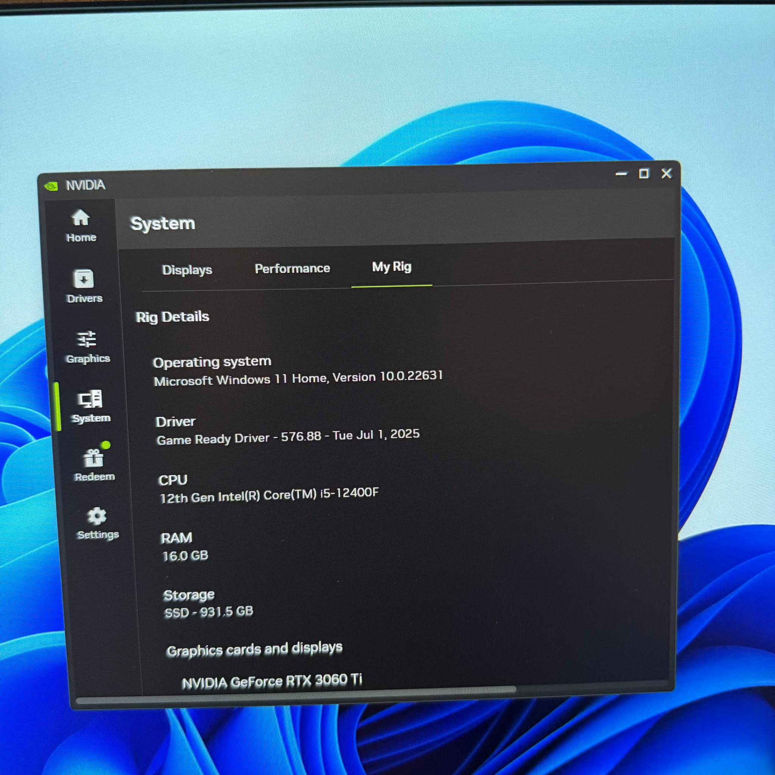Minimize the NVIDIA app window
The width and height of the screenshot is (775, 775).
click(621, 174)
